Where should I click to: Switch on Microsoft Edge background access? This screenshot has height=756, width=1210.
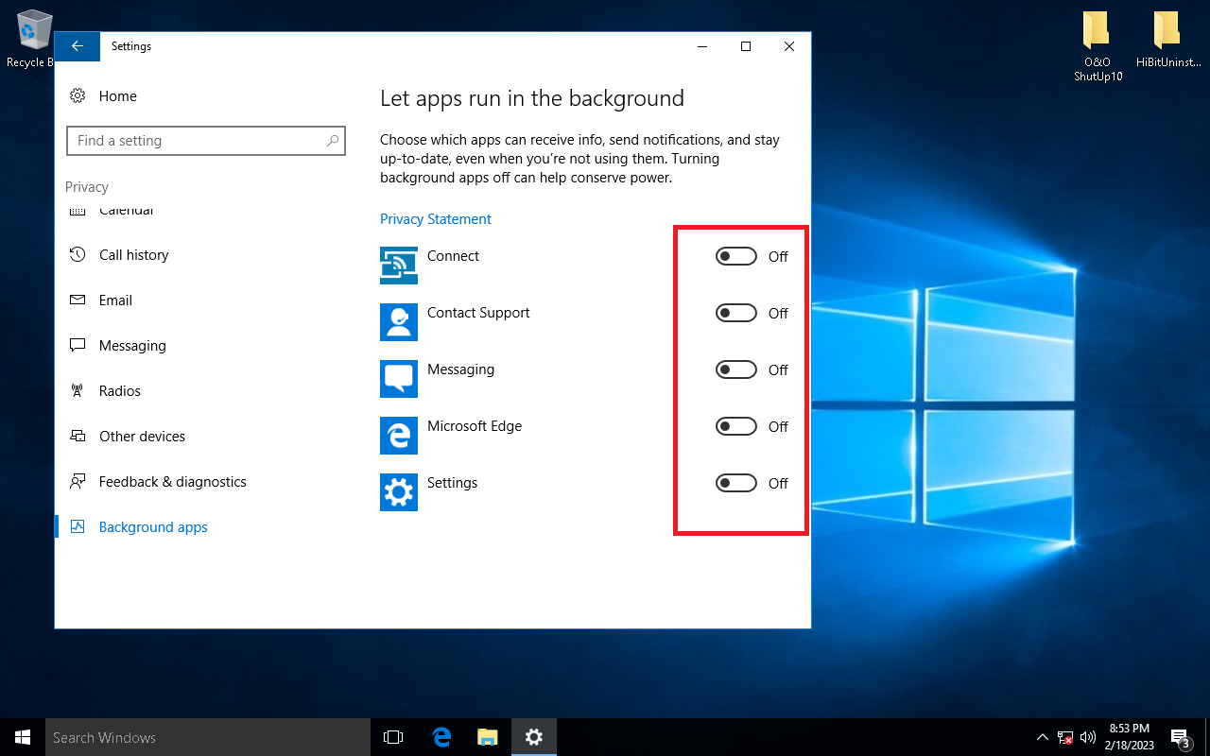(x=736, y=426)
